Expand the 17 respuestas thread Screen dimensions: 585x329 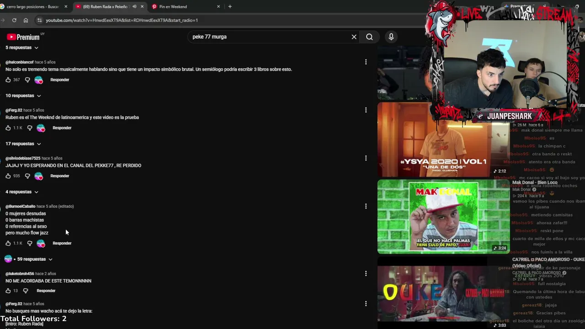pos(23,143)
